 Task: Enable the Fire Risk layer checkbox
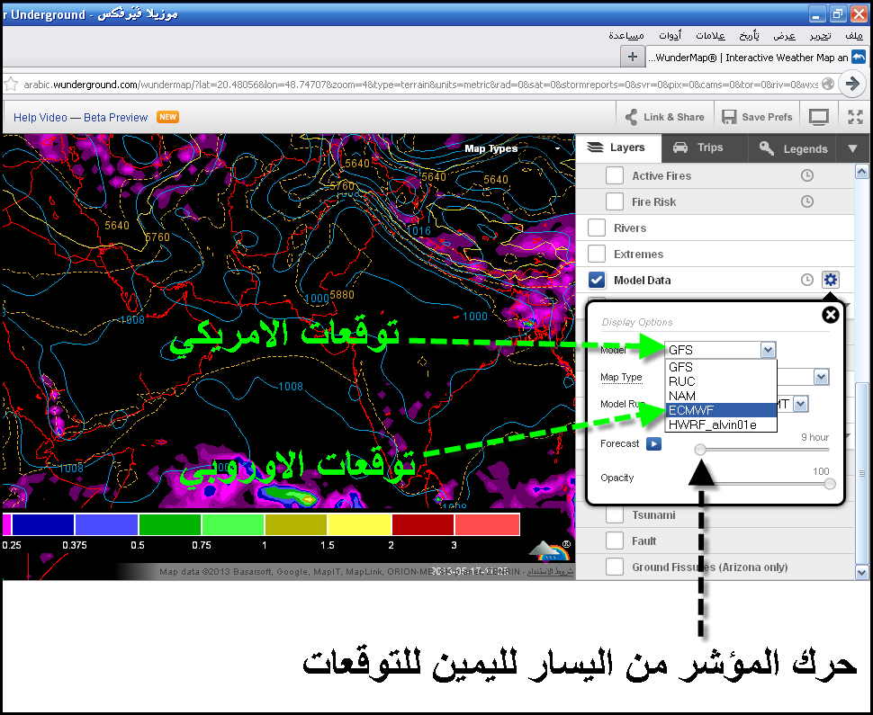click(615, 201)
